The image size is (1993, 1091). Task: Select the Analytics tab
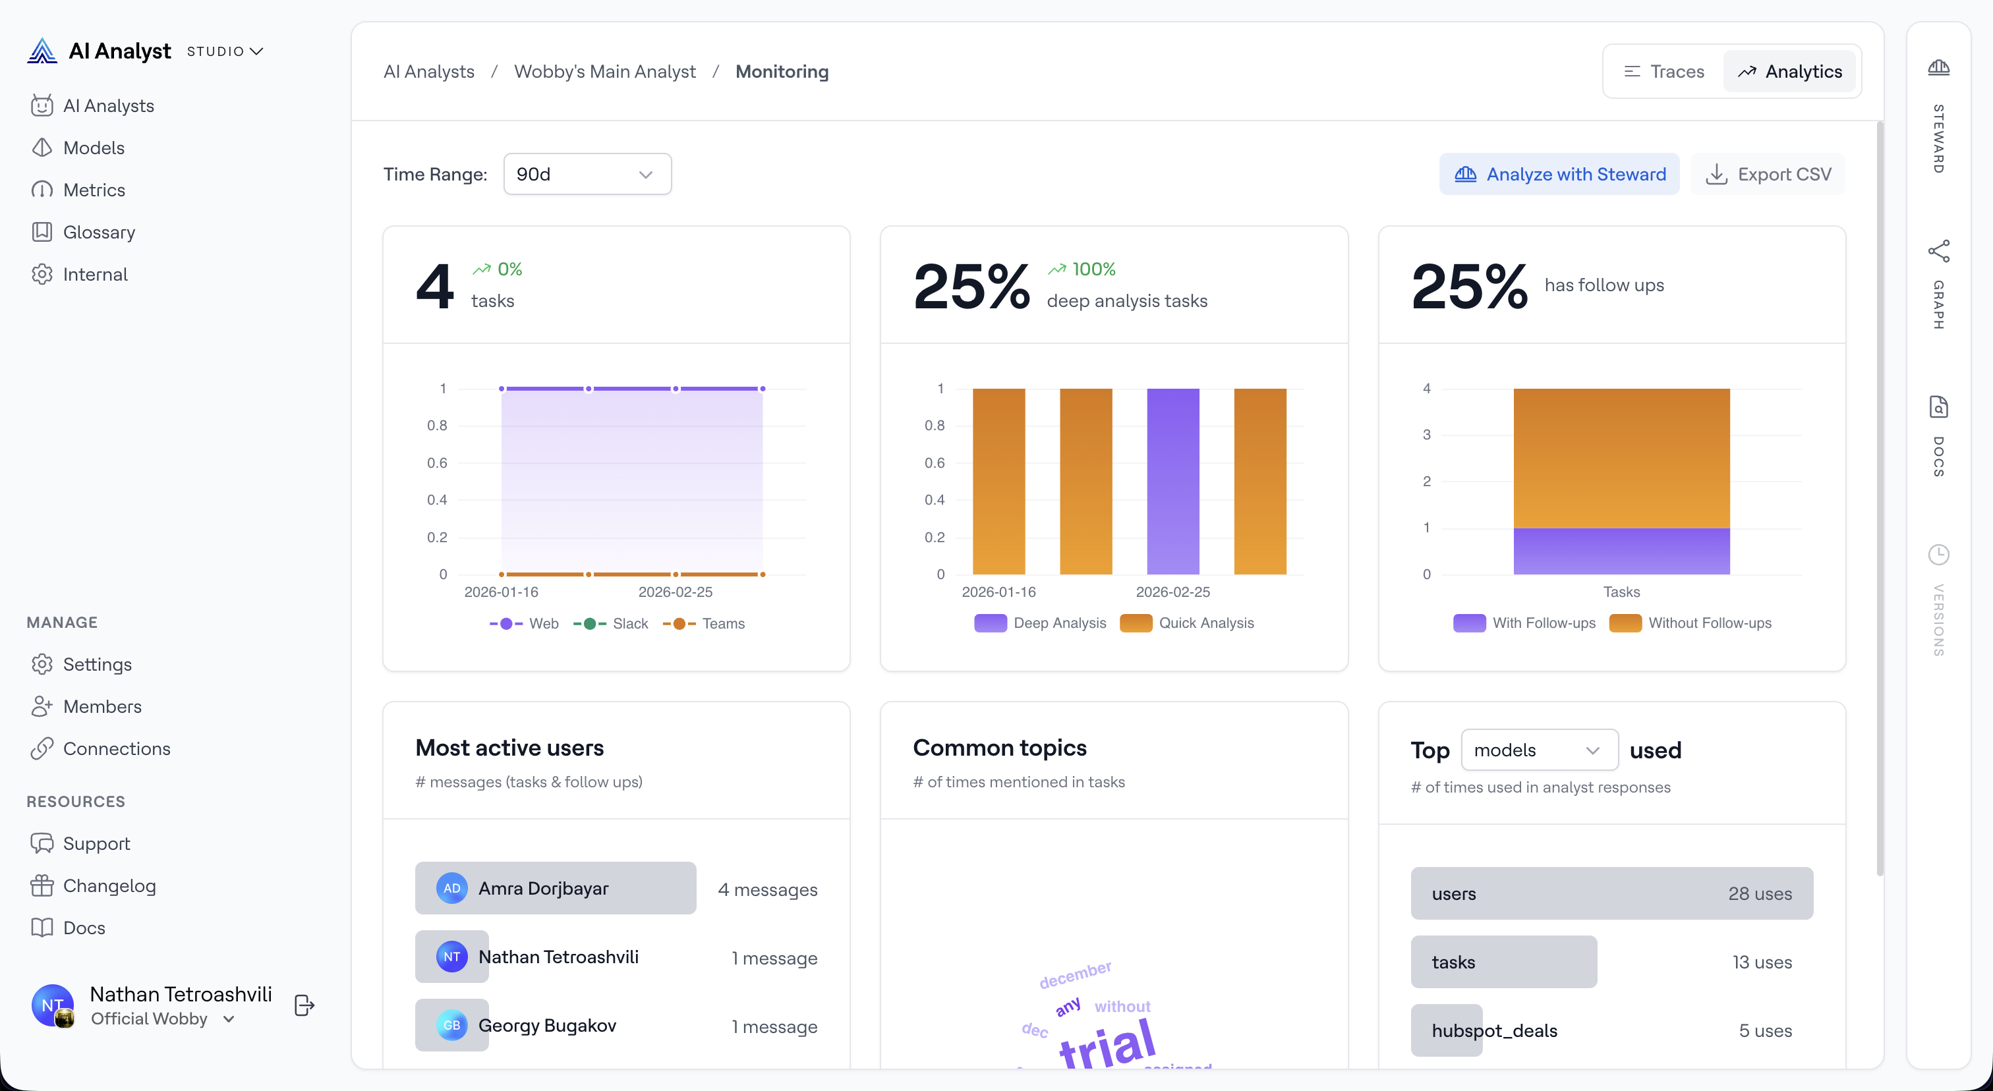pyautogui.click(x=1789, y=71)
